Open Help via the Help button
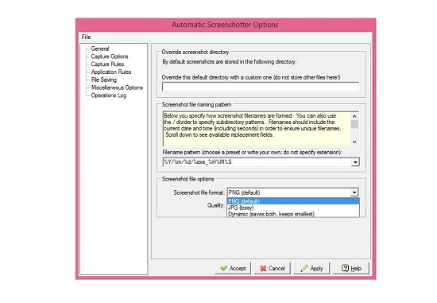The image size is (437, 303). pos(351,268)
